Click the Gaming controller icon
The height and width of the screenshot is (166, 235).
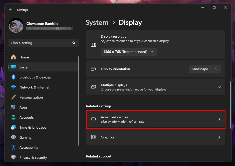(14, 137)
